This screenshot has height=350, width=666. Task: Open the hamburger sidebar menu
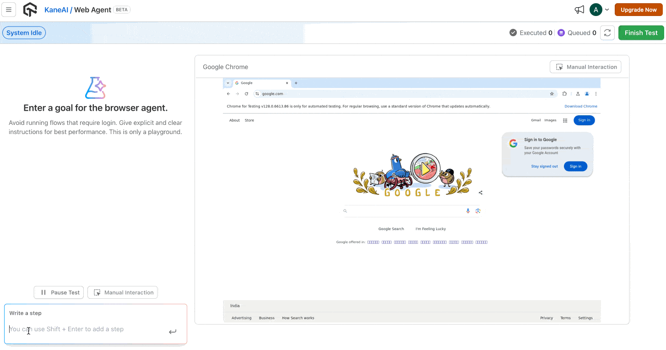[9, 10]
